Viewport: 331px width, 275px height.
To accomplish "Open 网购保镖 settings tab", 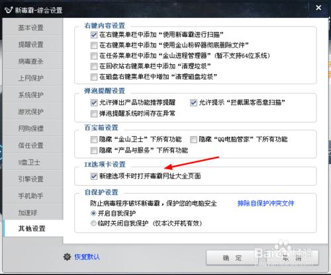I will 33,128.
